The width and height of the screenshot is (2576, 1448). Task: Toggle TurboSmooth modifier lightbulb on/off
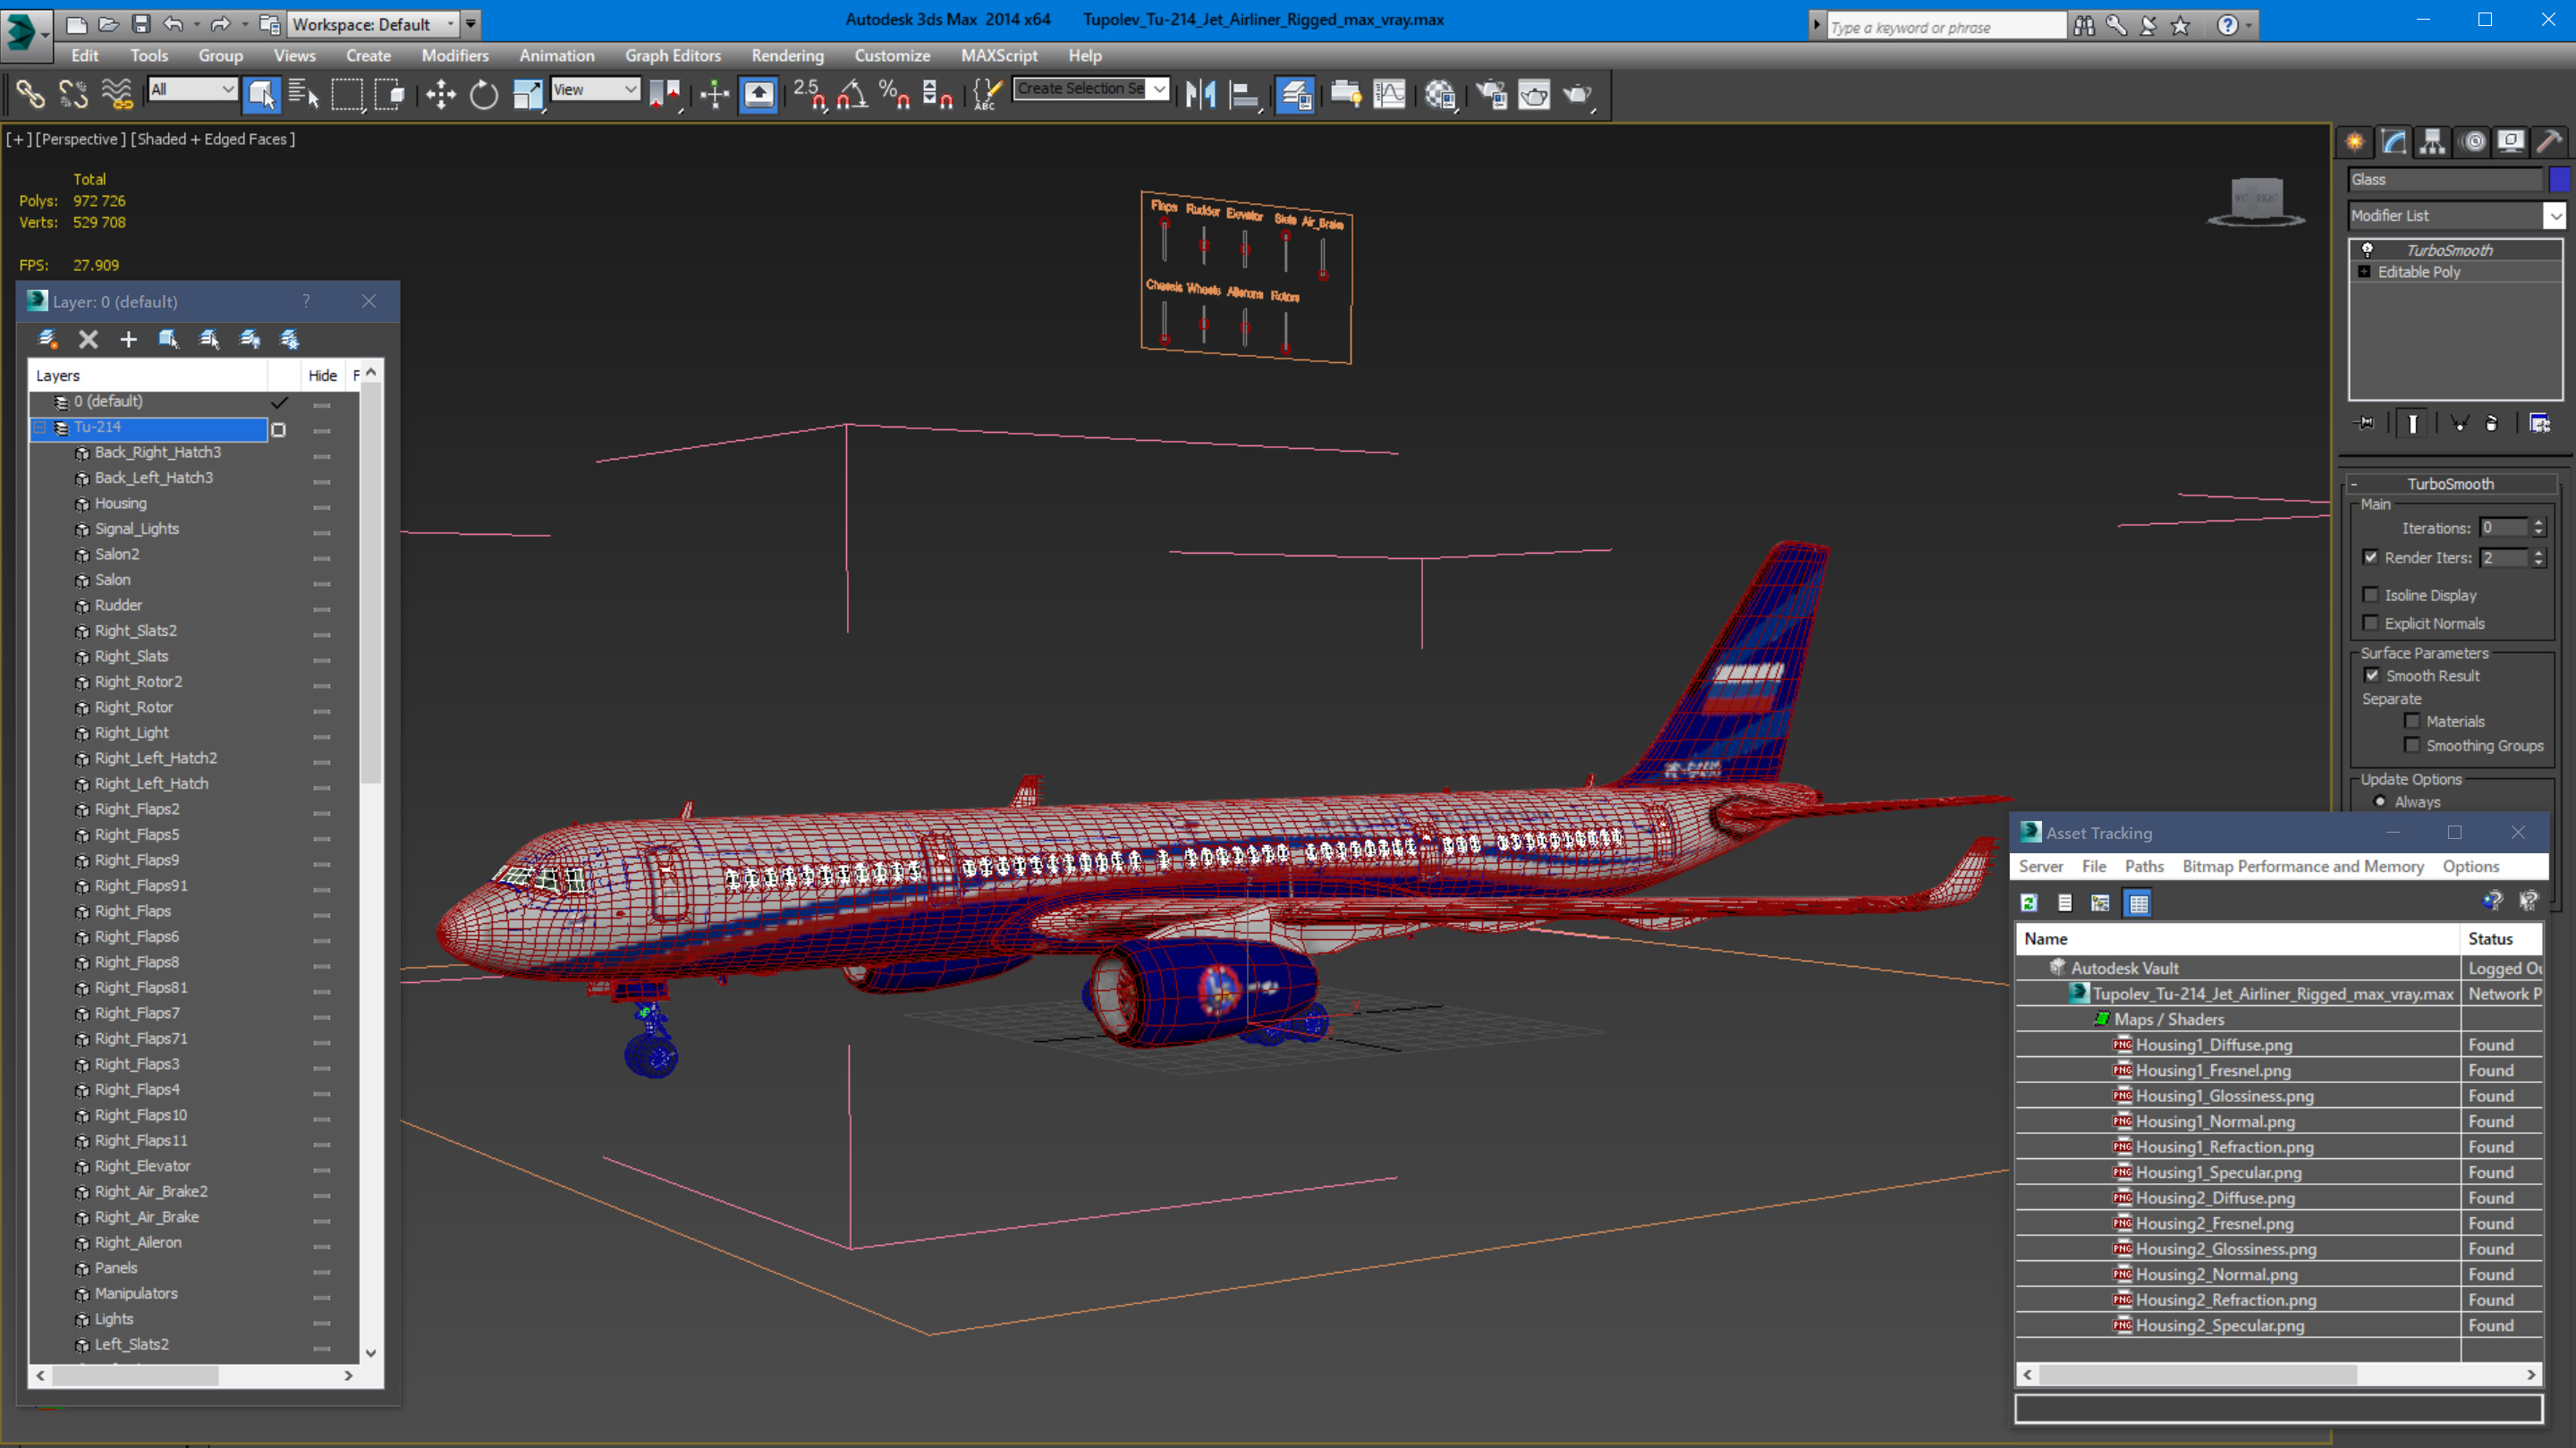pyautogui.click(x=2367, y=250)
